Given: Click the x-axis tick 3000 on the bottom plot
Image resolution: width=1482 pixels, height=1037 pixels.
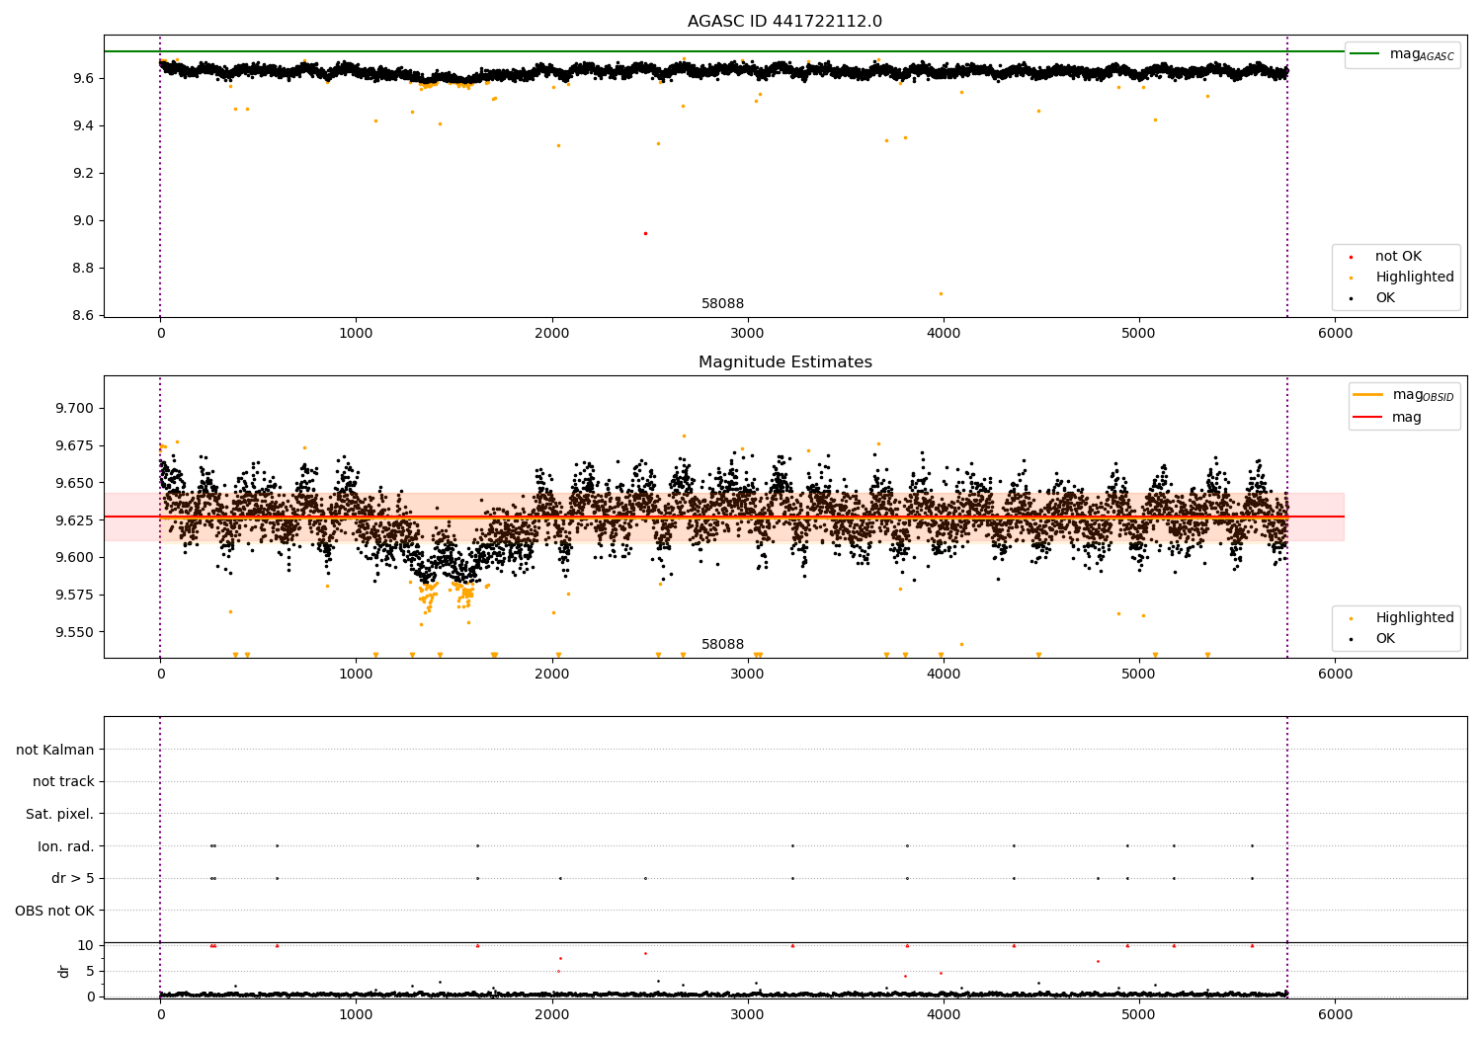Looking at the screenshot, I should (747, 1014).
